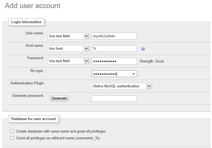Screen dimensions: 212x148
Task: Click the reveal password icon in Re-type field
Action: (x=133, y=74)
